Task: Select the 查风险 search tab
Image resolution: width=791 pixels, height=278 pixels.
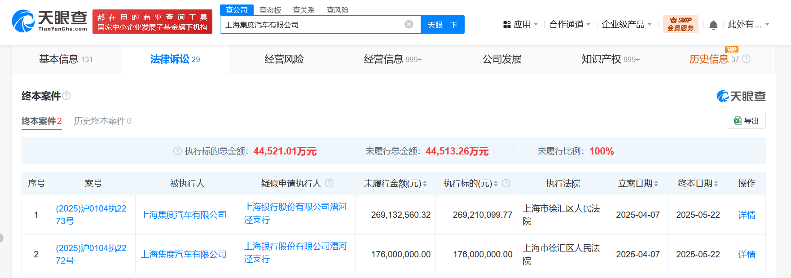Action: [x=338, y=10]
